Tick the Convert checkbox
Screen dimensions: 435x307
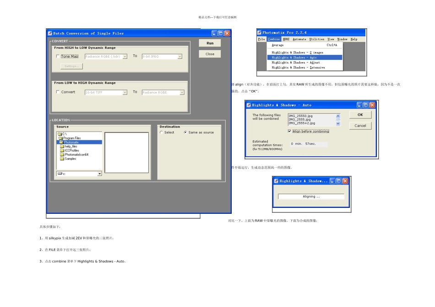[58, 92]
